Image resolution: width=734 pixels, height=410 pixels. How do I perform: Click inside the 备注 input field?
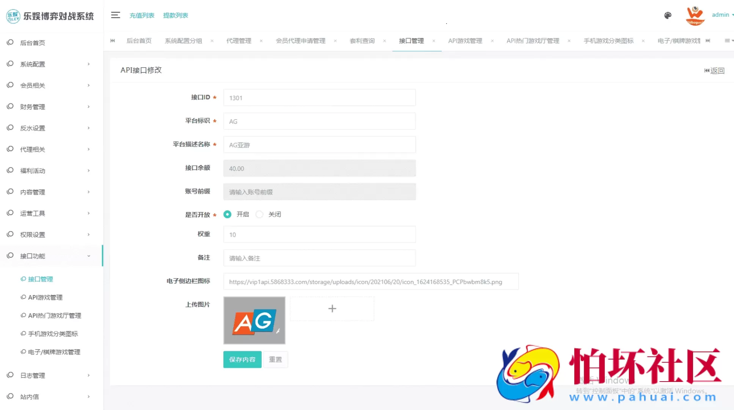point(319,258)
